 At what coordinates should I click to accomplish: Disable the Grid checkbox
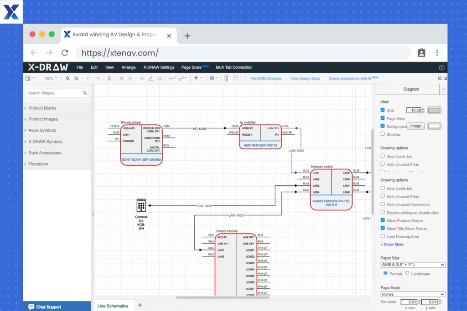click(383, 110)
